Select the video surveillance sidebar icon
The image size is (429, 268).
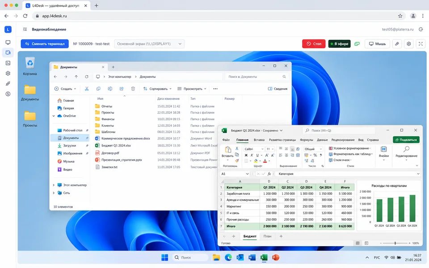pos(8,53)
